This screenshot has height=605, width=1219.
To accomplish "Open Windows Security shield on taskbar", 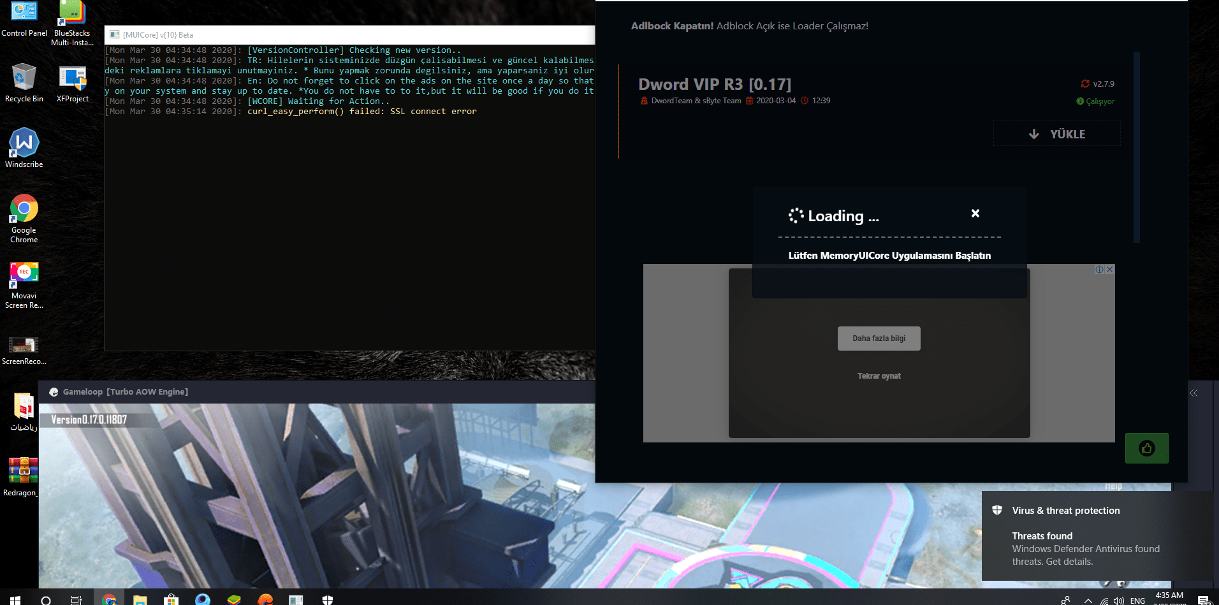I will tap(328, 600).
